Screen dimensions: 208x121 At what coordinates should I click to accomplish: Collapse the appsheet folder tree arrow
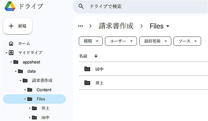[x=11, y=62]
